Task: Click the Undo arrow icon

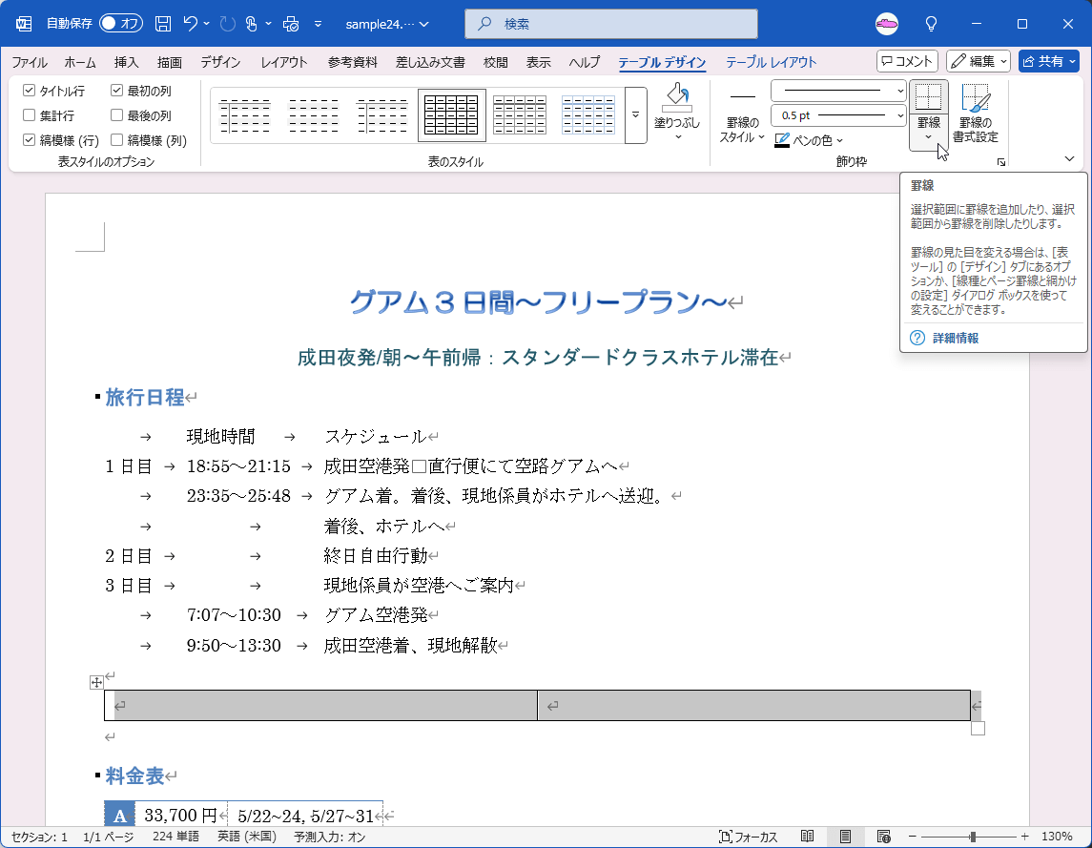Action: [191, 23]
